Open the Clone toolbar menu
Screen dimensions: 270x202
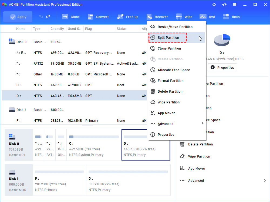(70, 17)
